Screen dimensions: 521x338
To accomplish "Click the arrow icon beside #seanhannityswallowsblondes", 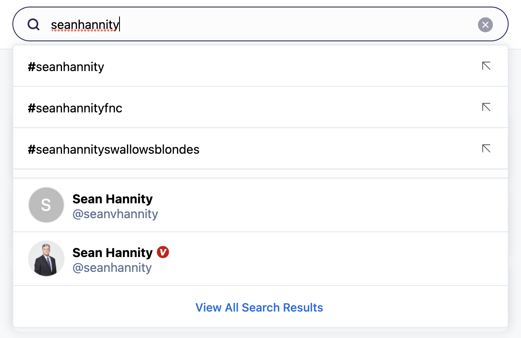I will 486,149.
